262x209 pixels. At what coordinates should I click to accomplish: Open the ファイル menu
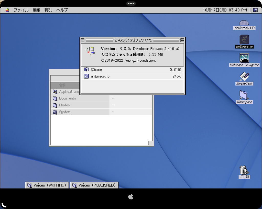[x=21, y=10]
